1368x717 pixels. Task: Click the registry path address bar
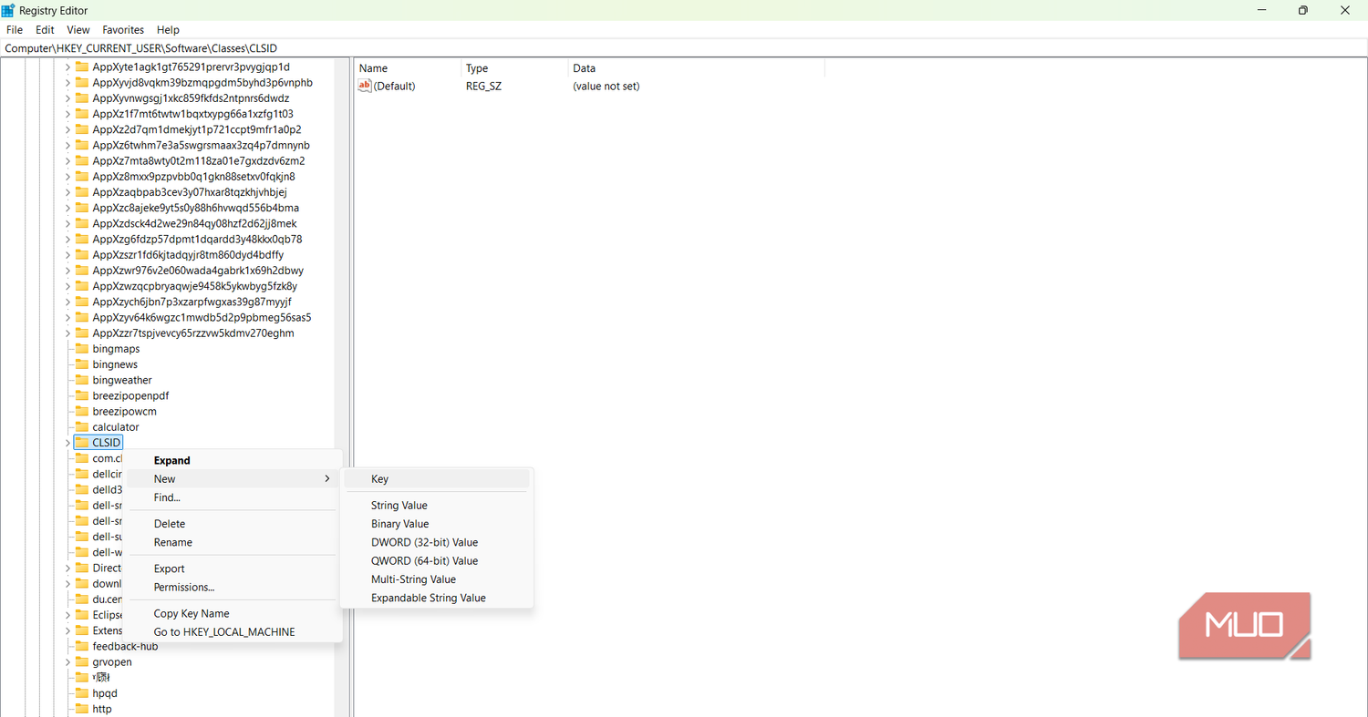coord(684,48)
